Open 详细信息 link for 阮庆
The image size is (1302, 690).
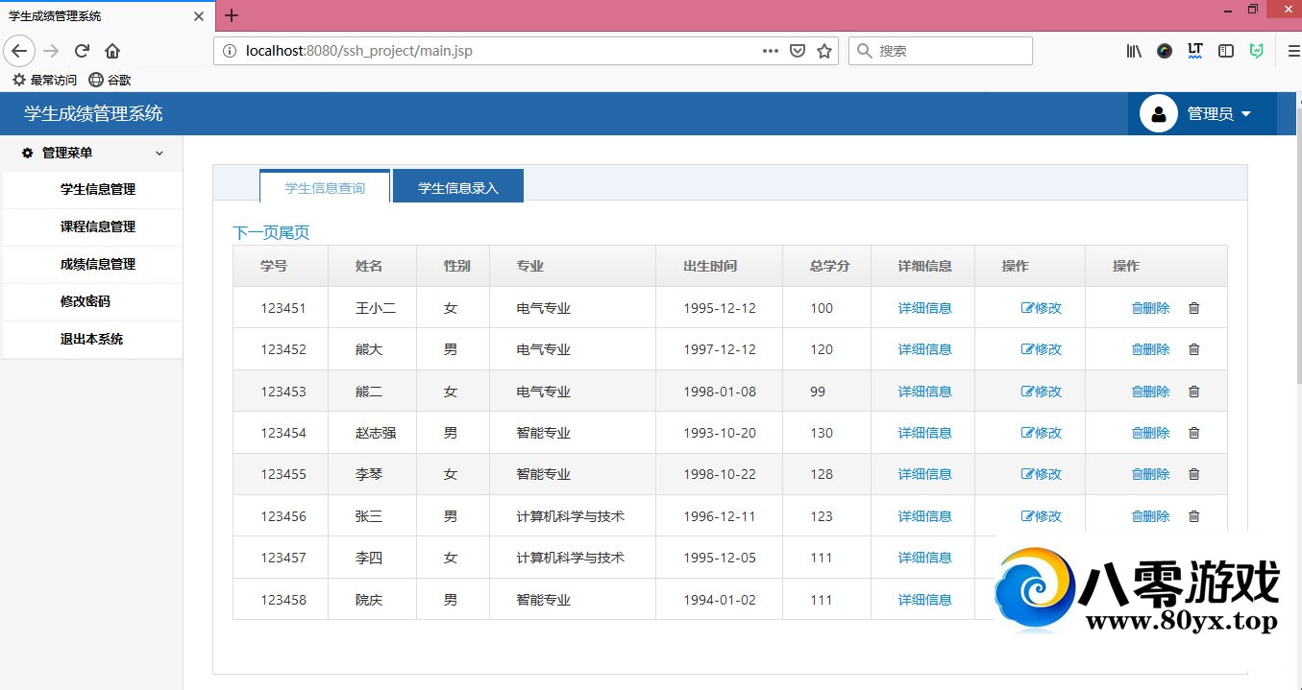point(924,600)
